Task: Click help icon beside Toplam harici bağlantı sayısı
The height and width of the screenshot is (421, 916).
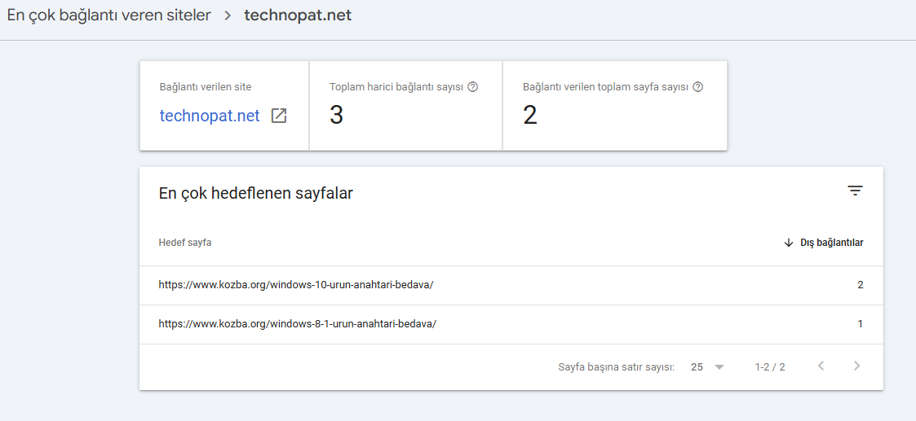Action: coord(473,87)
